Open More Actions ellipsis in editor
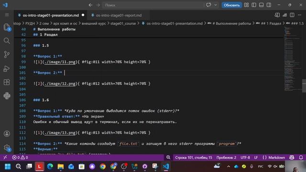This screenshot has width=306, height=172. pyautogui.click(x=299, y=15)
